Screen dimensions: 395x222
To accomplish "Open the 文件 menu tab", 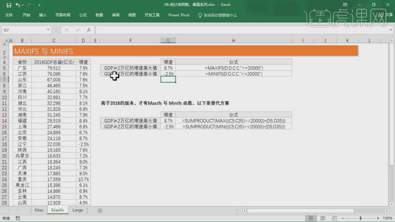I will tap(9, 15).
